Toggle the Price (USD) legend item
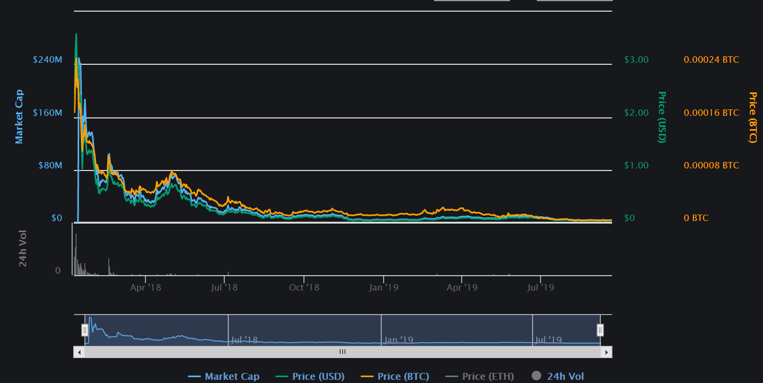Image resolution: width=763 pixels, height=383 pixels. (310, 376)
